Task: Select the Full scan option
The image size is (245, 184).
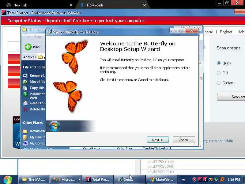Action: 219,73
